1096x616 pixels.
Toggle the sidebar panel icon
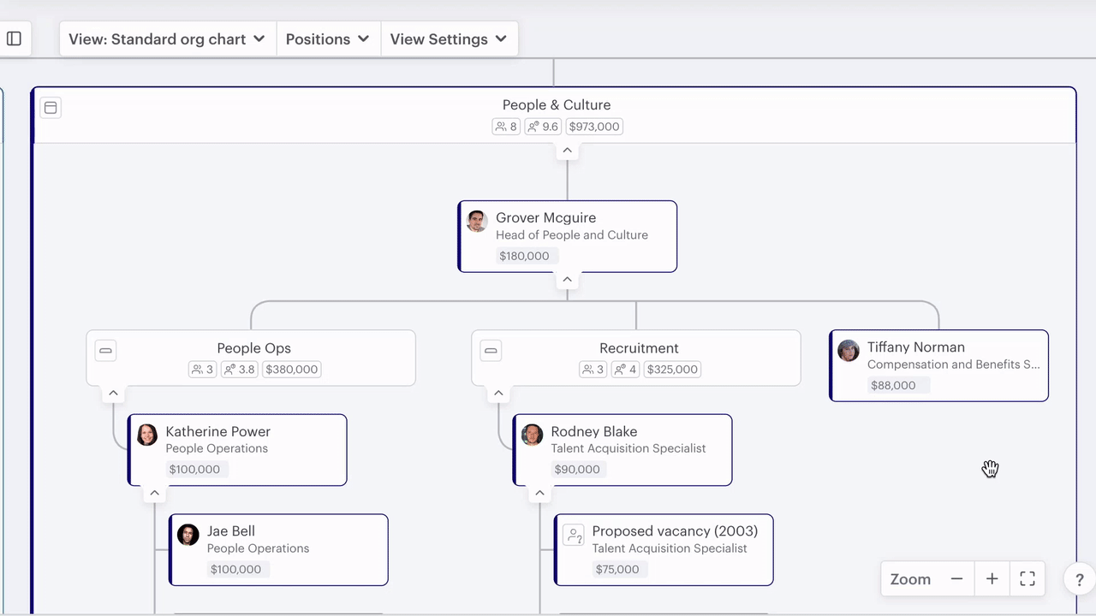point(14,38)
